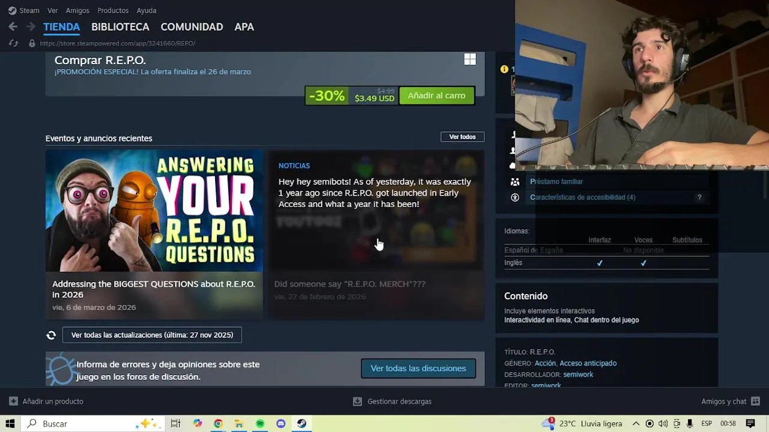This screenshot has width=769, height=432.
Task: Reload the store page
Action: pyautogui.click(x=13, y=43)
